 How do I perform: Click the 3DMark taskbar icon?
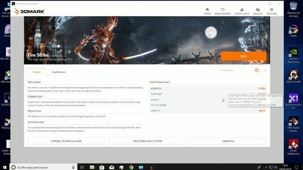151,167
